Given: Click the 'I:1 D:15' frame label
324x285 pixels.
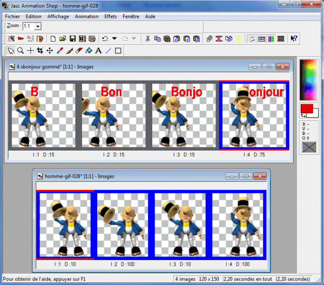Looking at the screenshot, I should (43, 155).
